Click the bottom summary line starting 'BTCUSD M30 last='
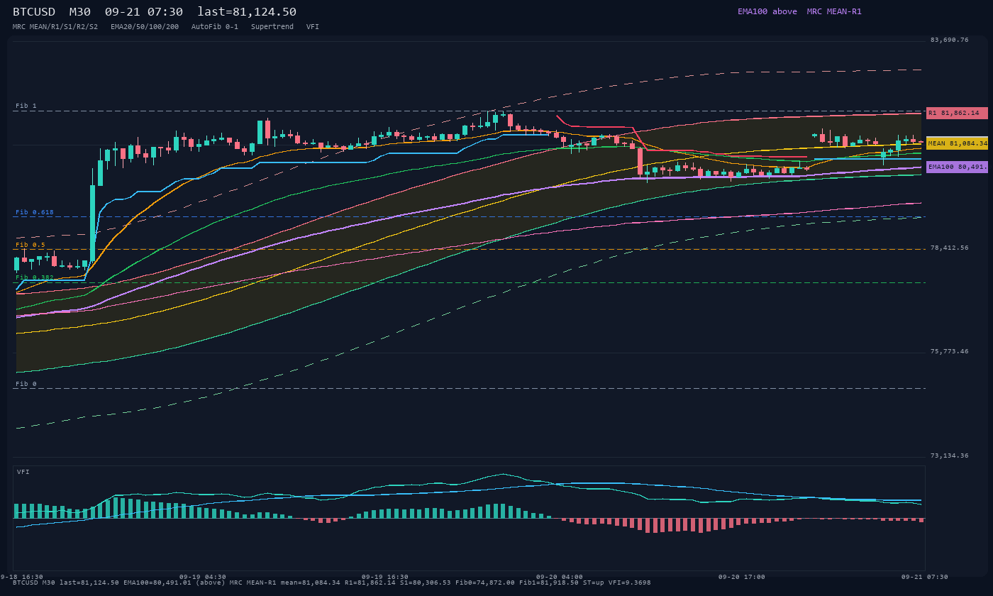 (332, 583)
